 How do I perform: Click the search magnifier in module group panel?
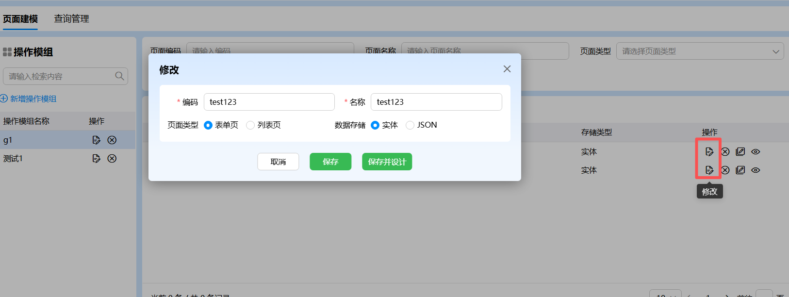tap(119, 76)
